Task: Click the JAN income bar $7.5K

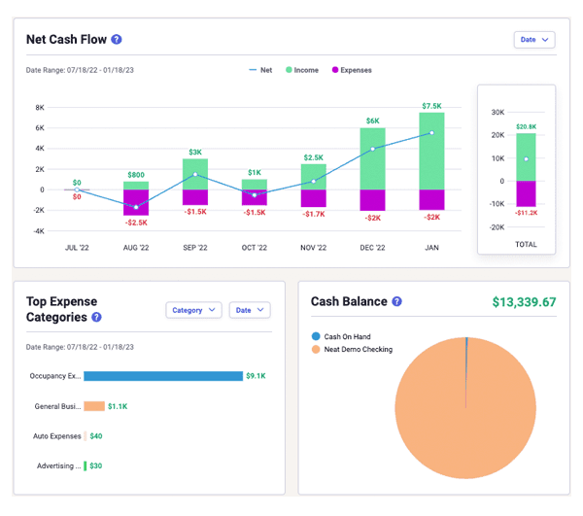Action: [431, 151]
